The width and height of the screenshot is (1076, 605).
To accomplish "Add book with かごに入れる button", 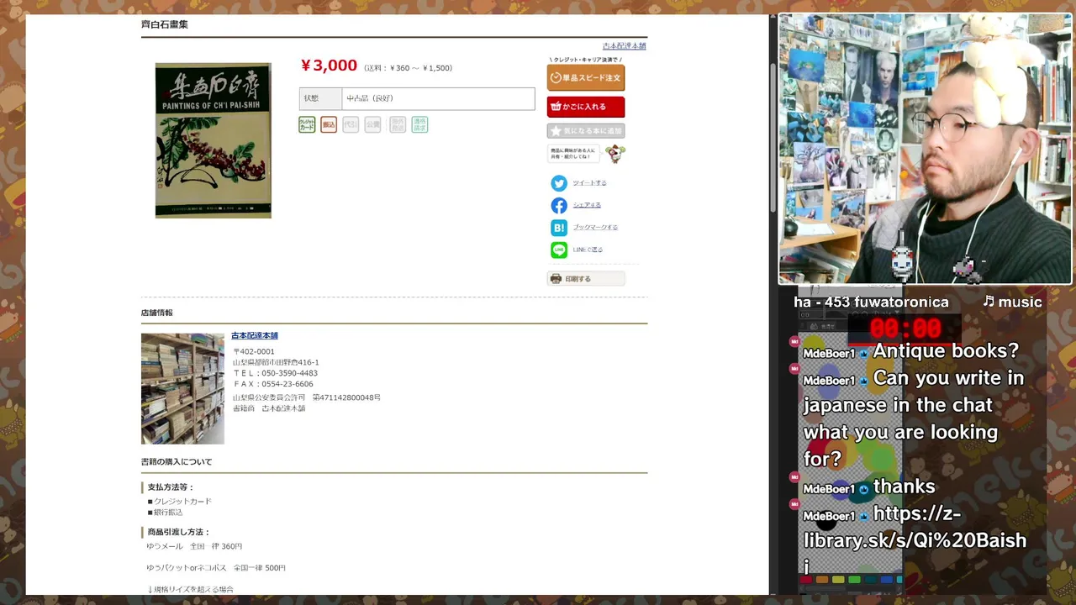I will pyautogui.click(x=586, y=107).
